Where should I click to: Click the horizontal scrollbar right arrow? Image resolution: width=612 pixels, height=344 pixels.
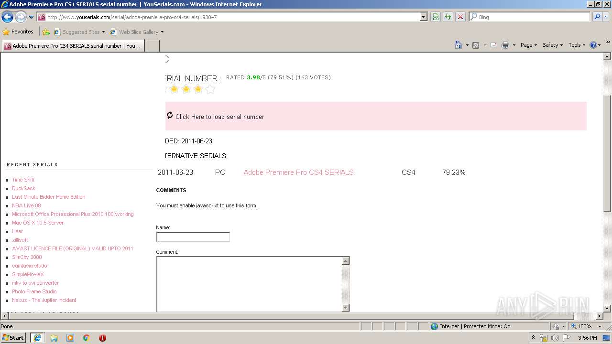click(x=599, y=316)
